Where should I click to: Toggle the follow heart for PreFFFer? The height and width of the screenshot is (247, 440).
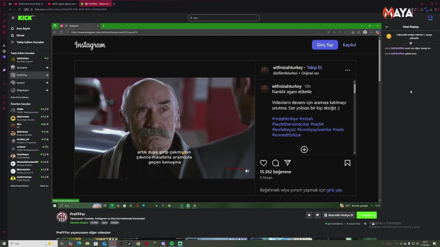point(317,215)
